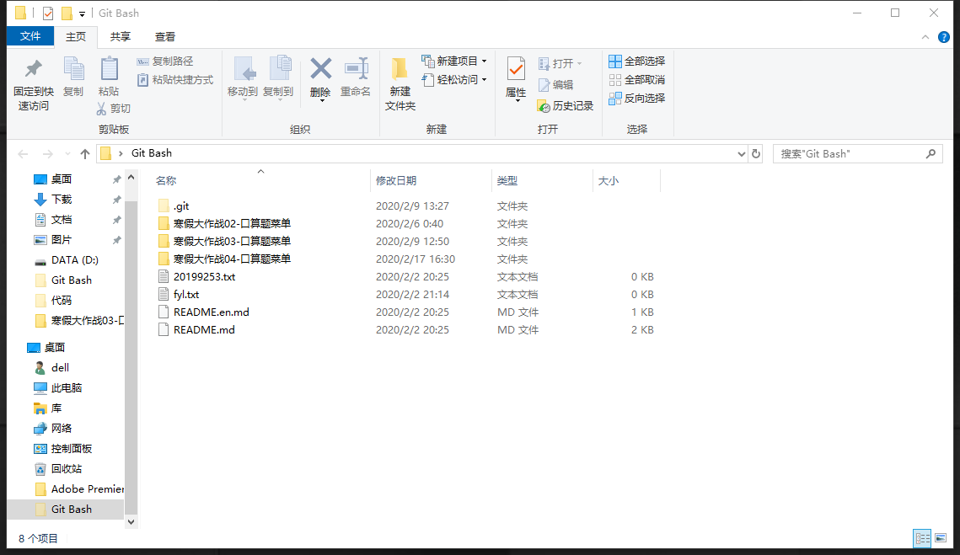Click sidebar scrollbar down arrow
960x555 pixels.
(x=131, y=522)
